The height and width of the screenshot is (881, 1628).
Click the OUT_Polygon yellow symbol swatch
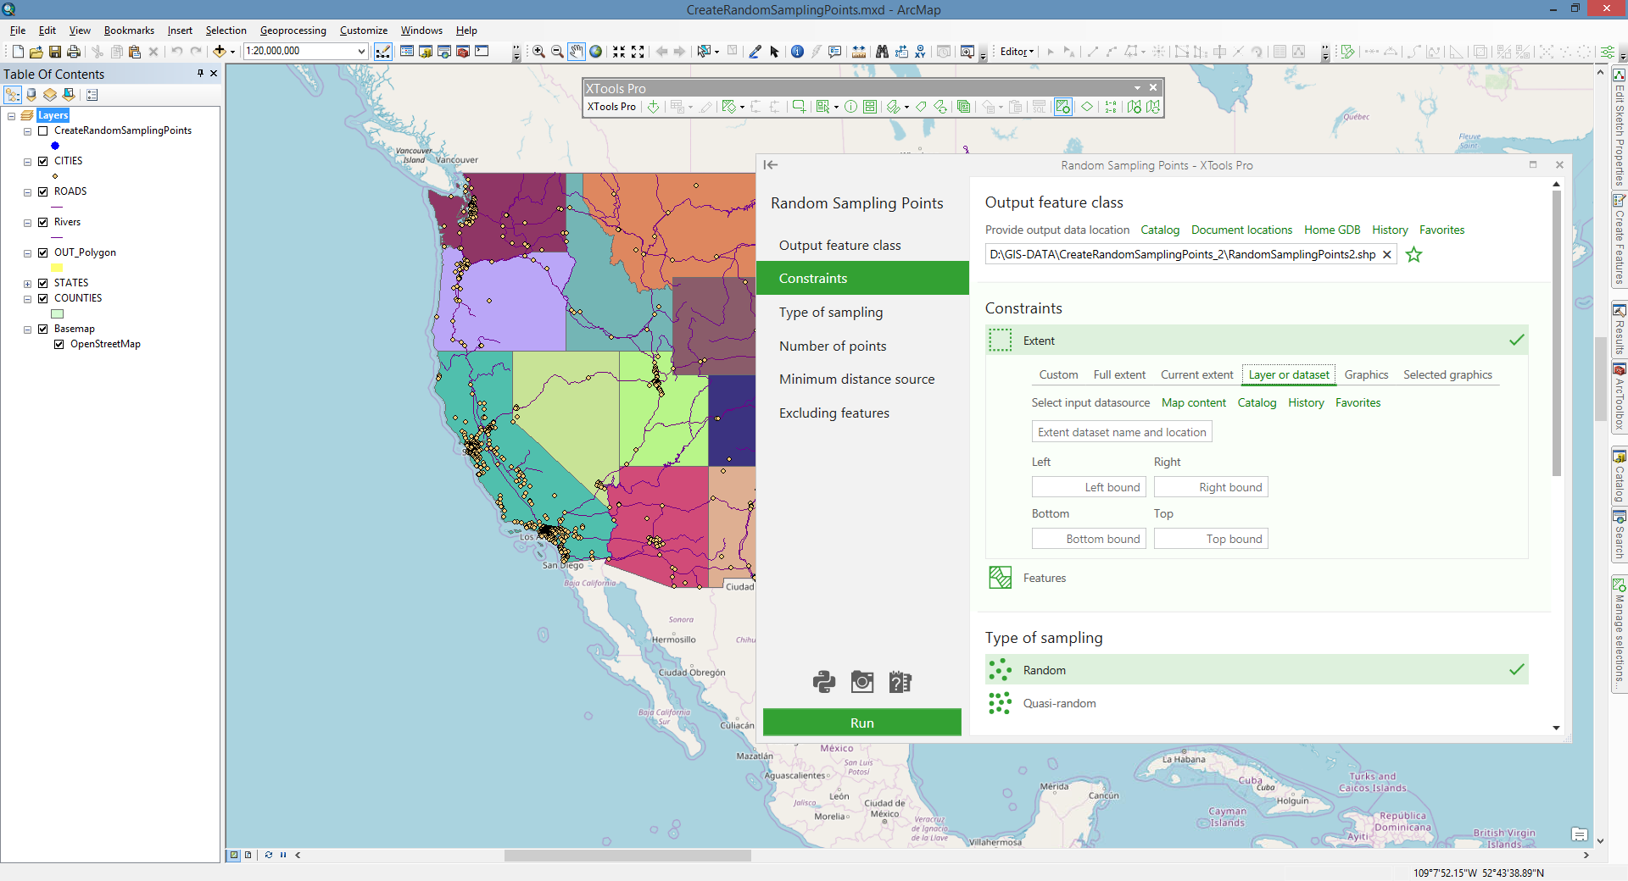[x=57, y=268]
